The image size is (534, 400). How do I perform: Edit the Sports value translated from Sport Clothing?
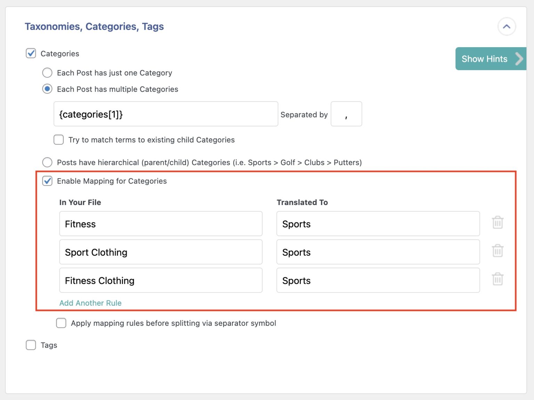[378, 252]
